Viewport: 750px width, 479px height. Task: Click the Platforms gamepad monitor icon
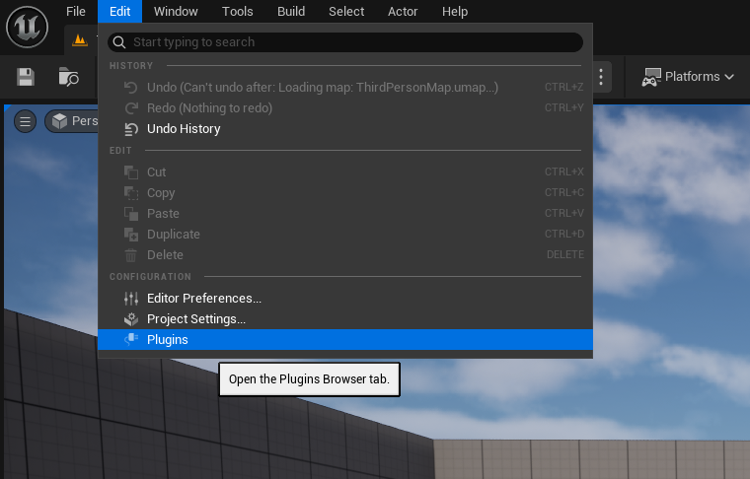click(651, 77)
